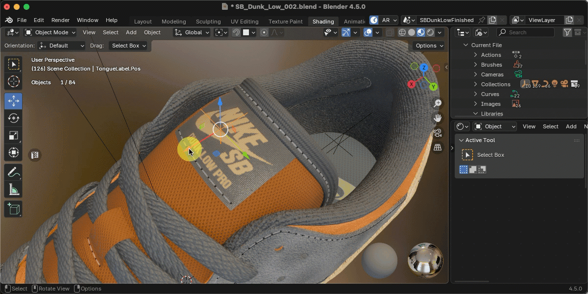
Task: Switch to material preview shading
Action: tap(421, 32)
